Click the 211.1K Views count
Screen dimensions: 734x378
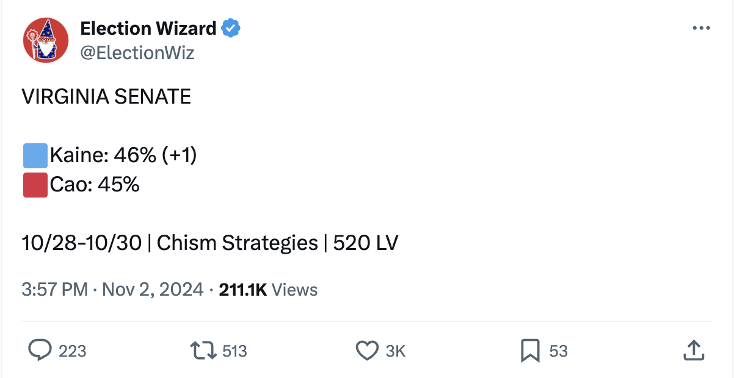pos(268,289)
